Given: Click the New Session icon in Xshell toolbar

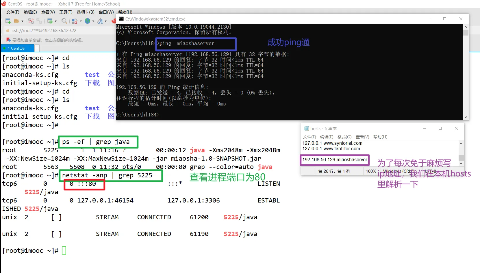Looking at the screenshot, I should [x=8, y=21].
